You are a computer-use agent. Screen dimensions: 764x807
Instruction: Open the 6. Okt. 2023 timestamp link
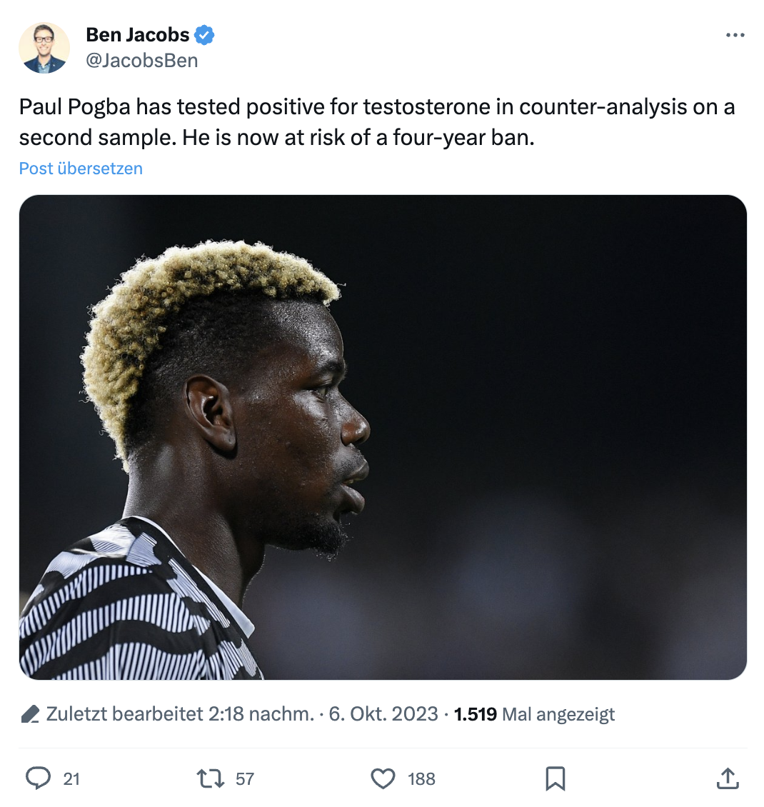coord(383,714)
